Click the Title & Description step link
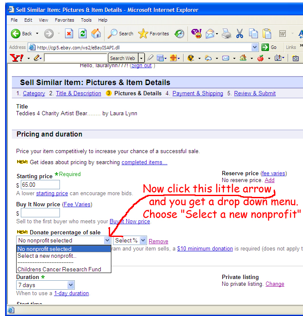 click(78, 94)
